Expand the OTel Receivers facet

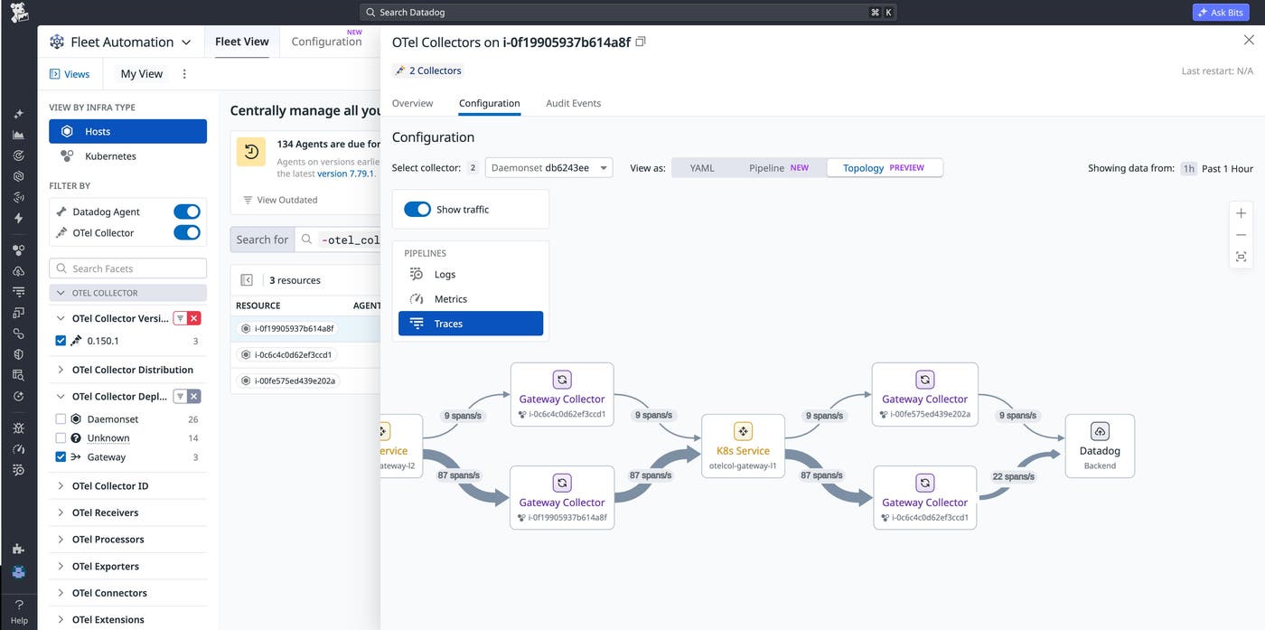pyautogui.click(x=61, y=512)
